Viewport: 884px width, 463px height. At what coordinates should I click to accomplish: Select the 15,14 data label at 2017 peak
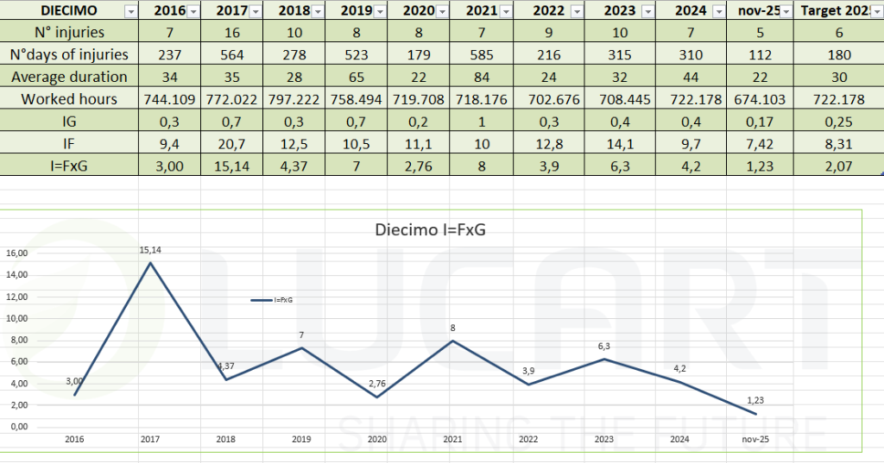click(x=150, y=250)
